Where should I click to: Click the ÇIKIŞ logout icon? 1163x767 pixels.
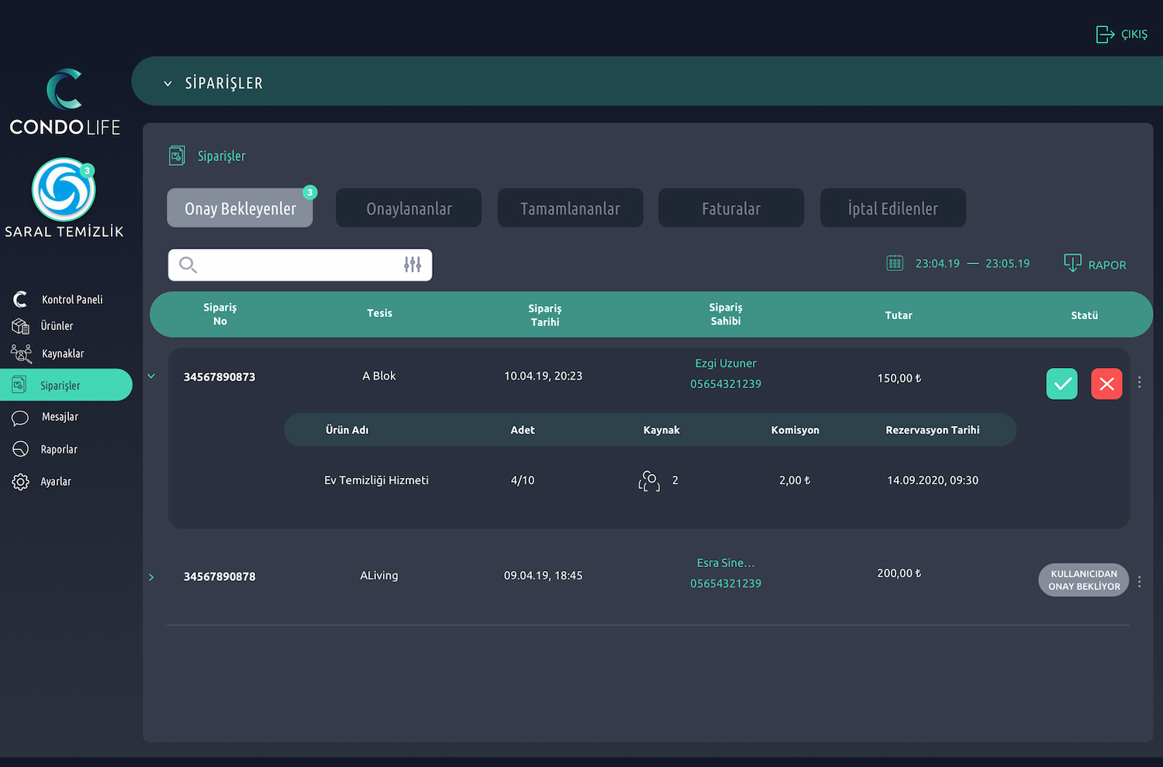(x=1105, y=34)
